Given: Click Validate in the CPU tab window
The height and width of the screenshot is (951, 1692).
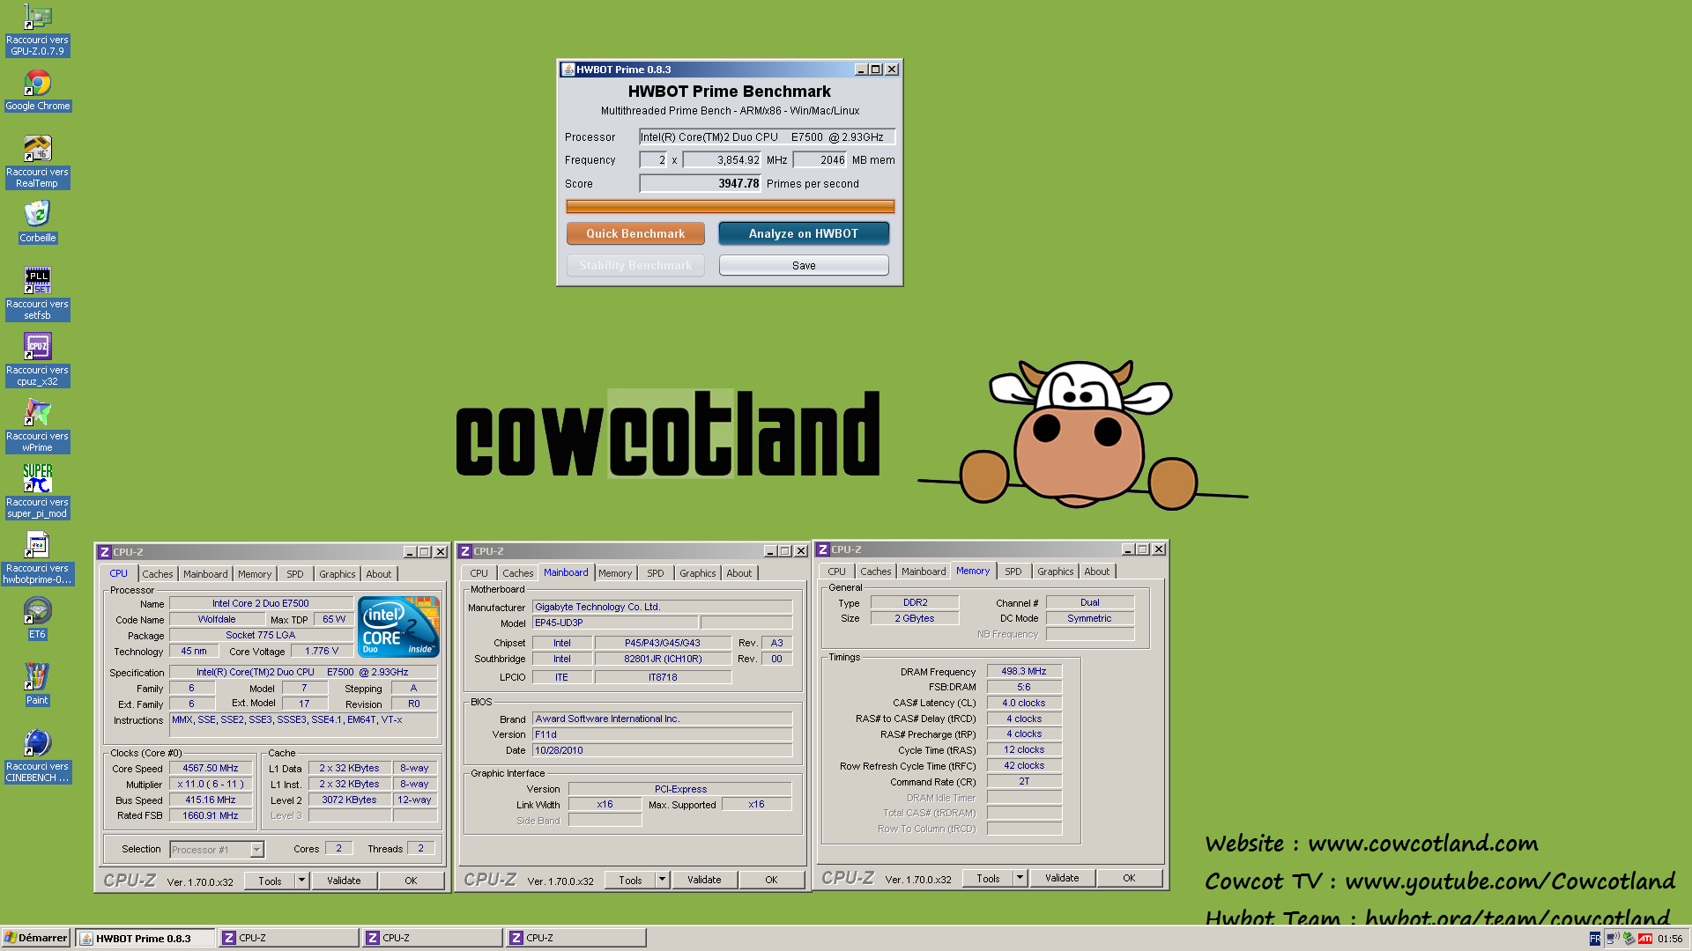Looking at the screenshot, I should tap(344, 881).
